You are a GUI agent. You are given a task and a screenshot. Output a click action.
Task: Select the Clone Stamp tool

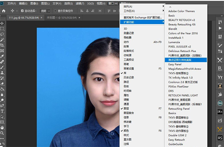[2, 73]
